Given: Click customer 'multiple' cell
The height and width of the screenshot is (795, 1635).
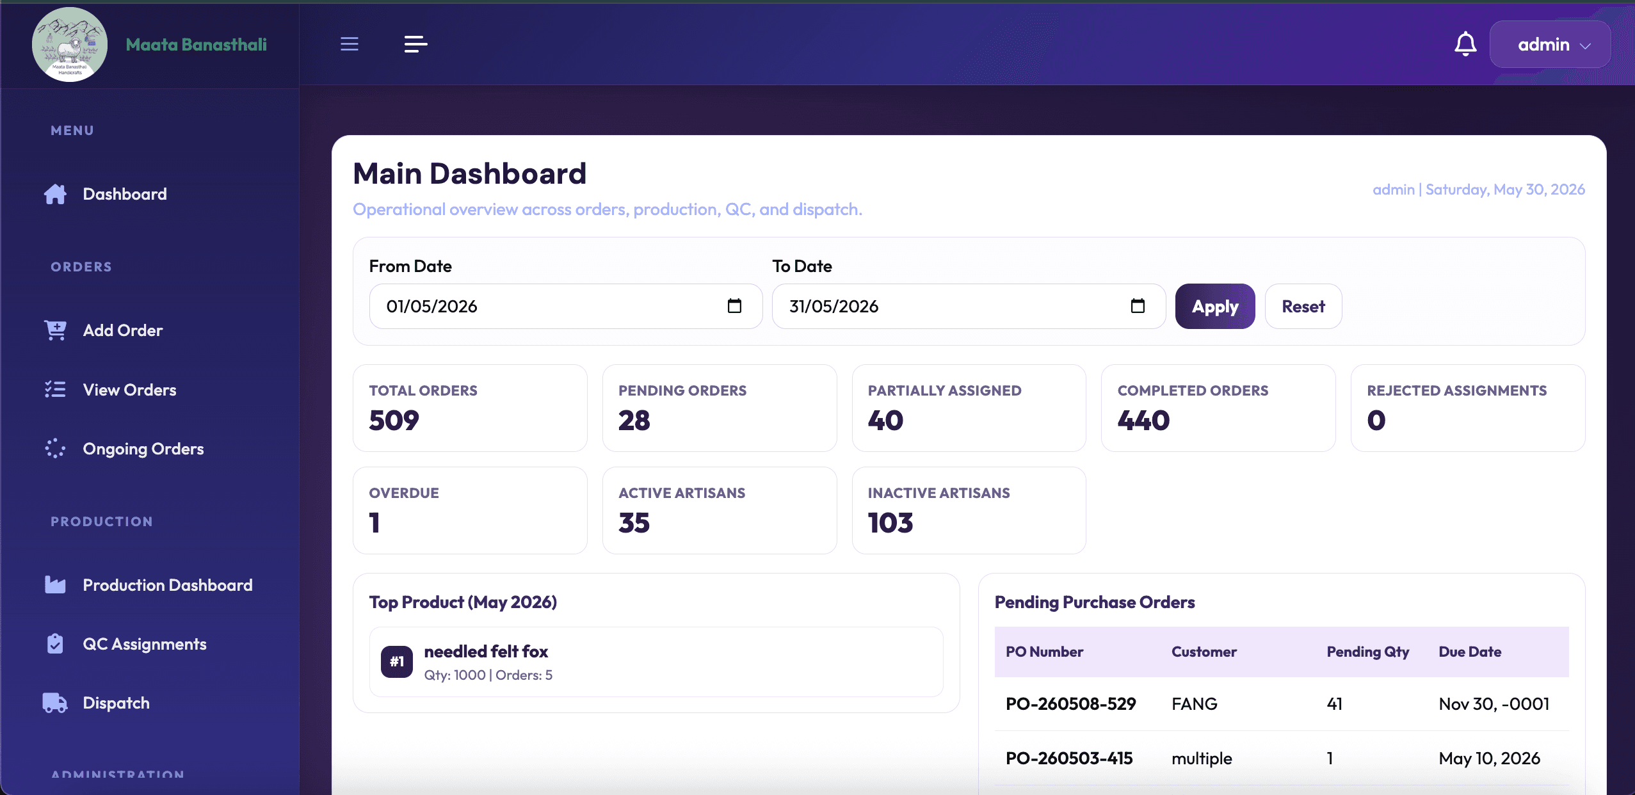Looking at the screenshot, I should click(x=1202, y=758).
